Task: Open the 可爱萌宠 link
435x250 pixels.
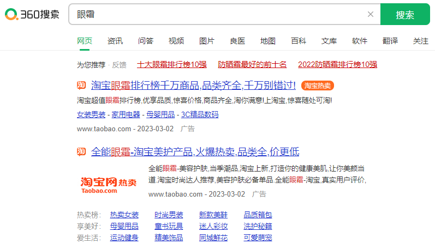Action: click(x=258, y=237)
